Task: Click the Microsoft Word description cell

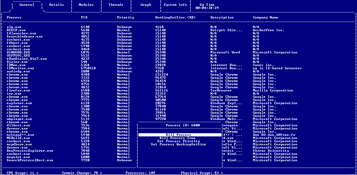Action: [x=225, y=52]
